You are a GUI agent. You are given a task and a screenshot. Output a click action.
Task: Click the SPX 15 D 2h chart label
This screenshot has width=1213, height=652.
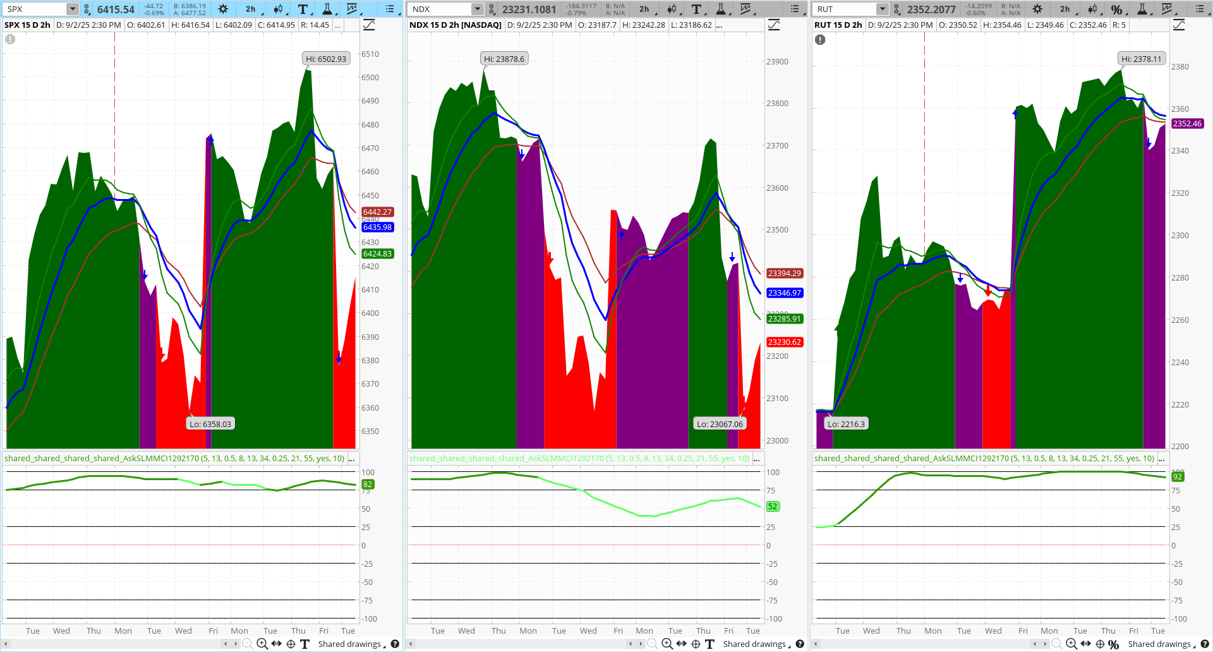point(27,25)
